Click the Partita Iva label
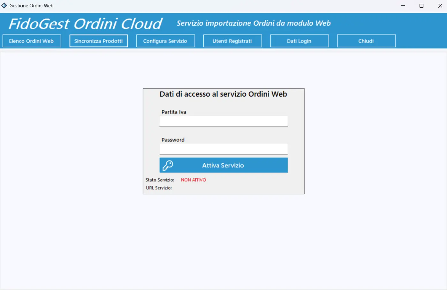 pyautogui.click(x=174, y=112)
